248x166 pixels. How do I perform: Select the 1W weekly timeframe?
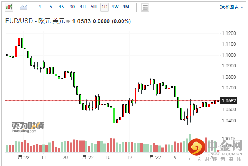coord(115,7)
